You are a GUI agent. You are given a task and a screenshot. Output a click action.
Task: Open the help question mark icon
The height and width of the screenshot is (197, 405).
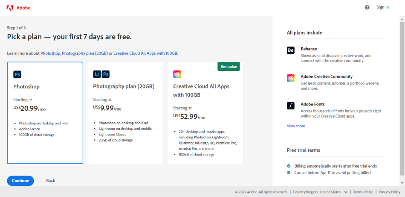click(367, 7)
